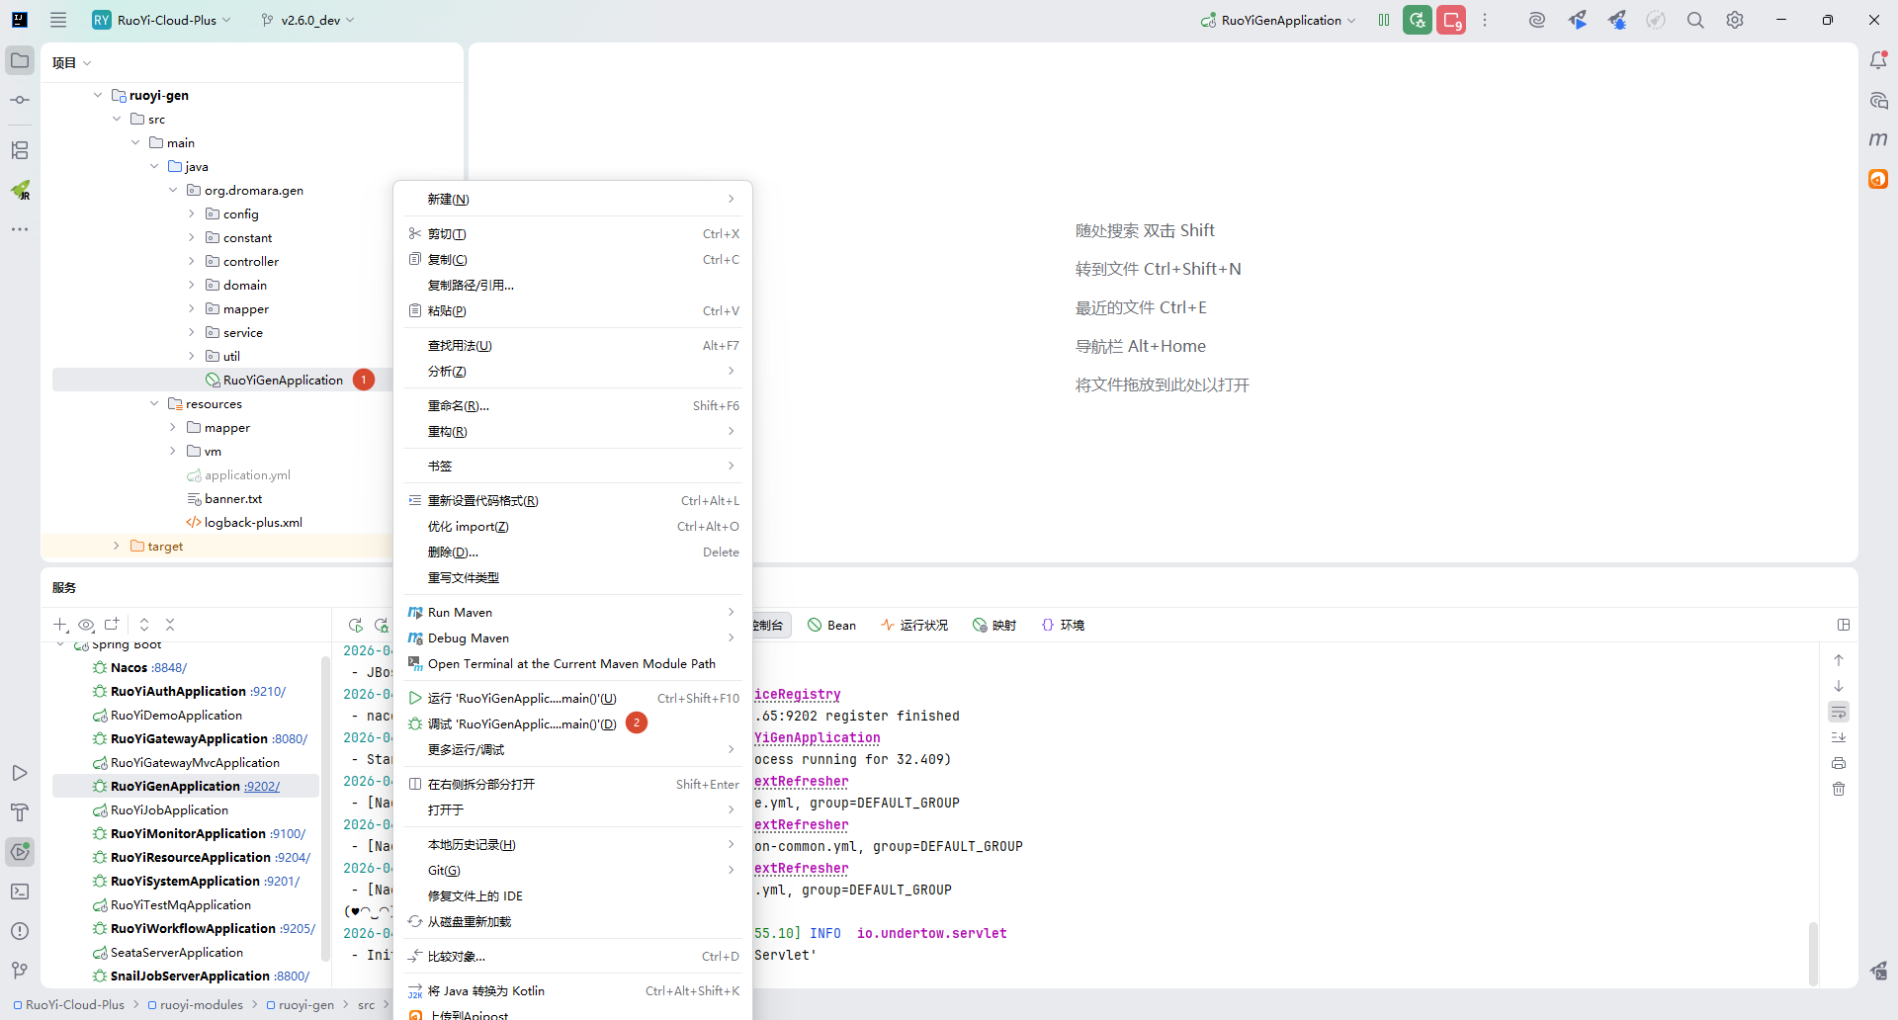This screenshot has width=1898, height=1020.
Task: Click the :9202/ port link for RuoYiGenApplication
Action: click(262, 787)
